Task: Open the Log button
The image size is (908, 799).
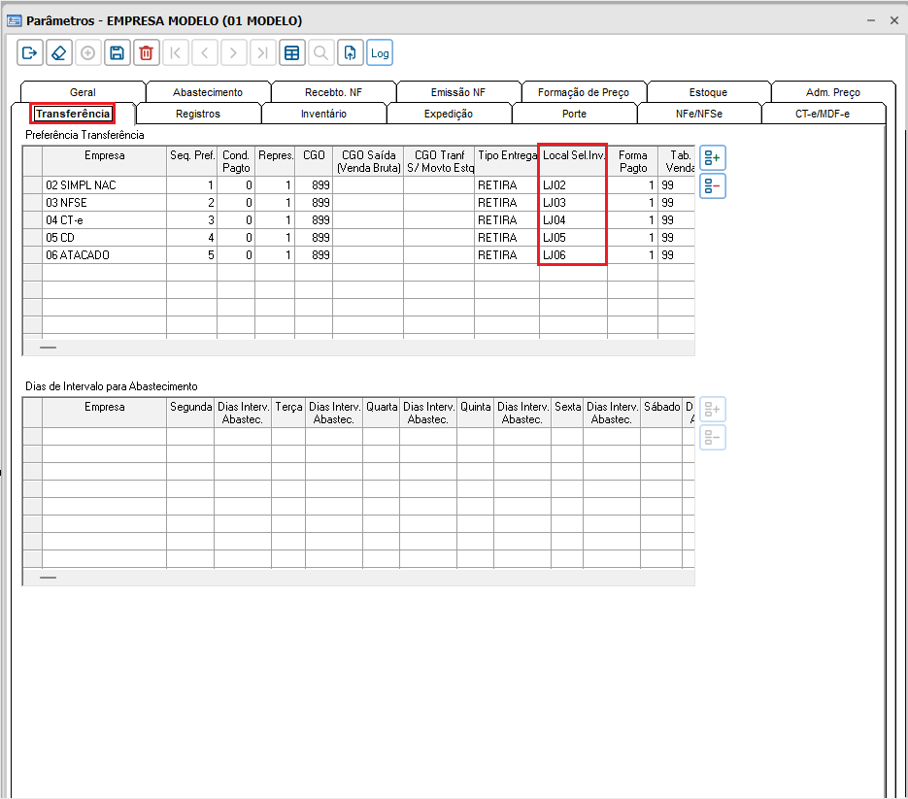Action: point(380,53)
